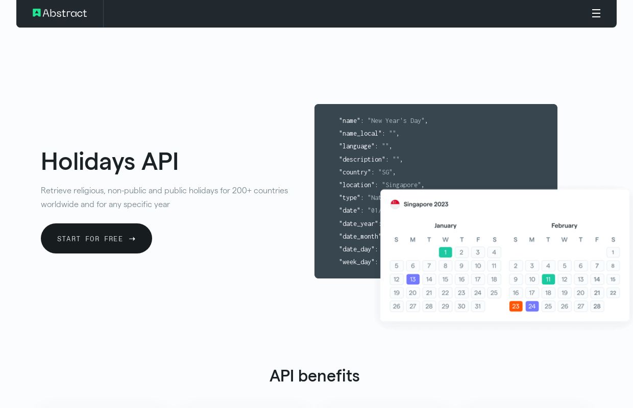Select February 11 highlighted green date
Screen dimensions: 633x408
pyautogui.click(x=548, y=279)
